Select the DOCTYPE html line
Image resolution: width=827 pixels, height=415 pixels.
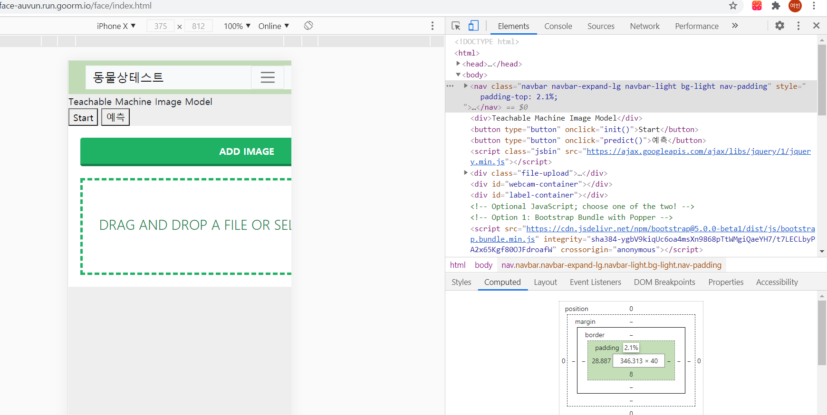[x=487, y=42]
